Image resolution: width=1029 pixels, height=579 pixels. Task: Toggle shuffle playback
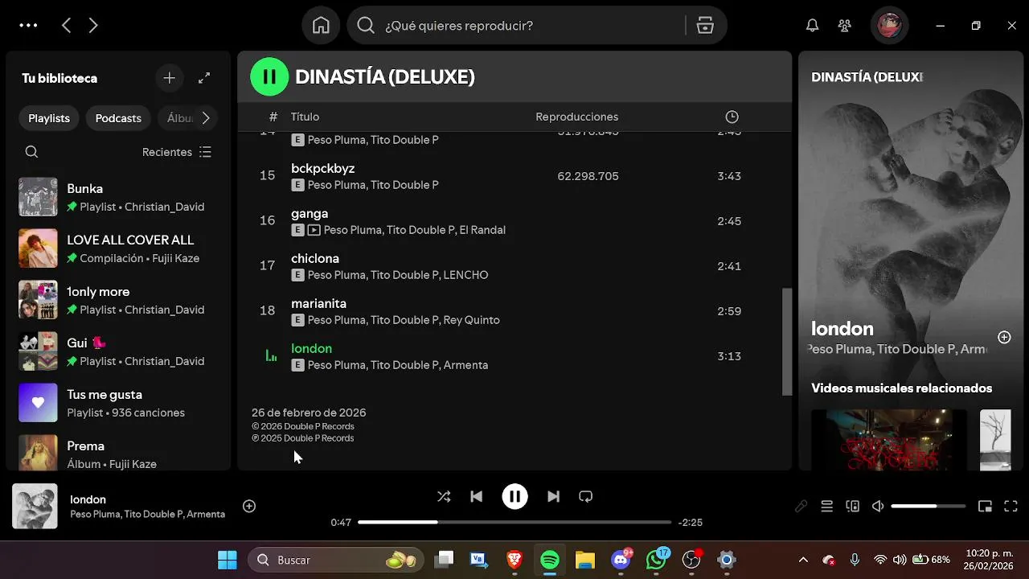(444, 496)
